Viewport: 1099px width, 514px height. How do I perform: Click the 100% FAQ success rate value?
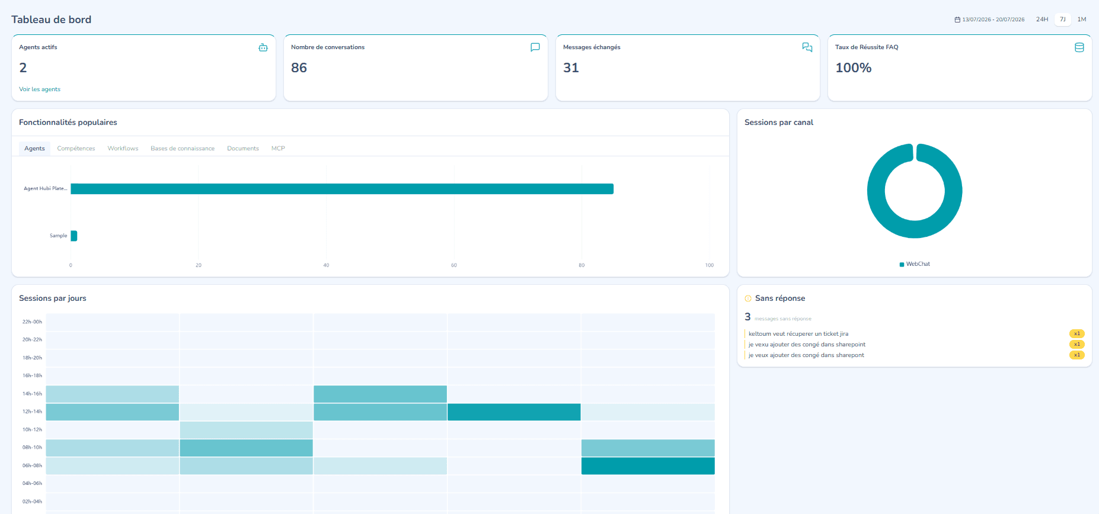(x=853, y=68)
